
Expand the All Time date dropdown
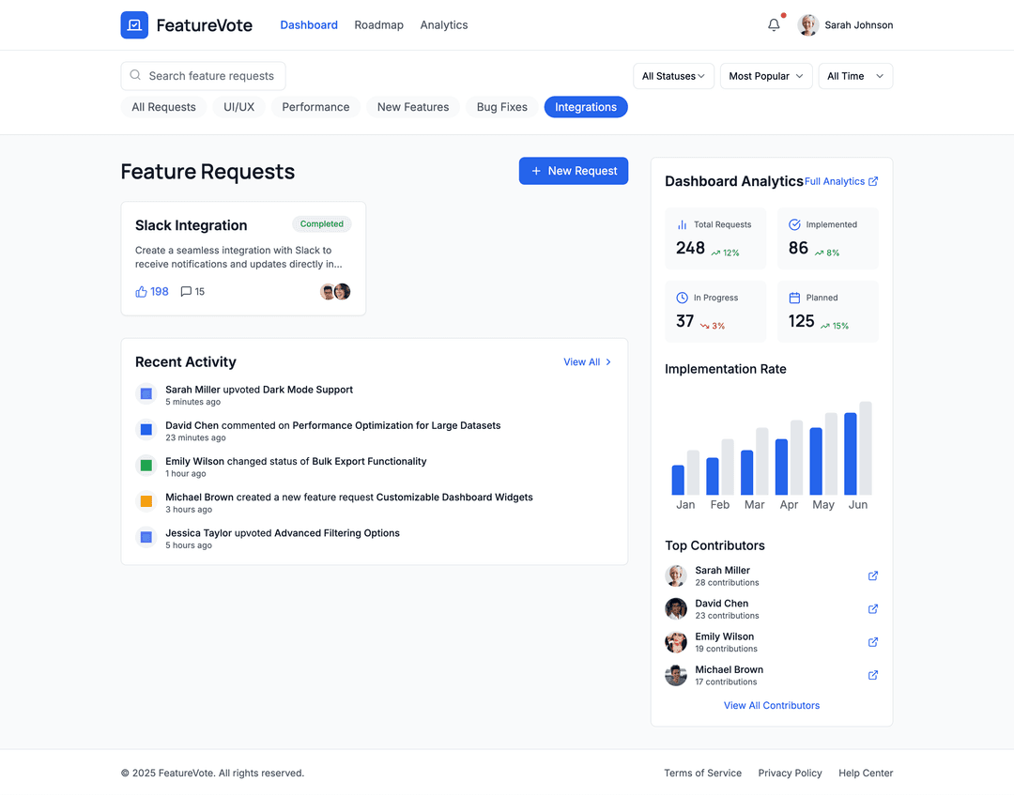(854, 76)
